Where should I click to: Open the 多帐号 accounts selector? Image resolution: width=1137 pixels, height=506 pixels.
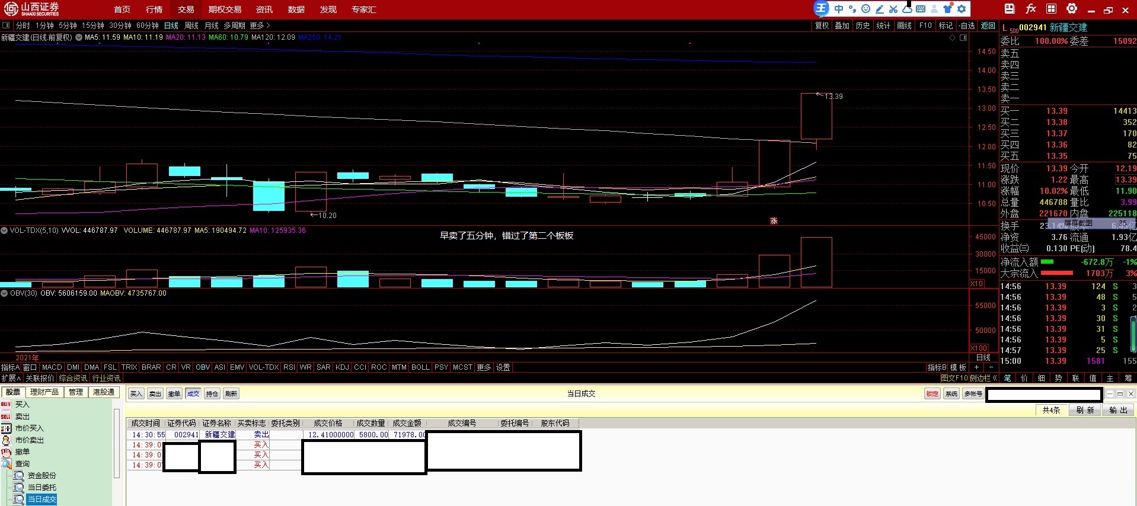[x=973, y=394]
